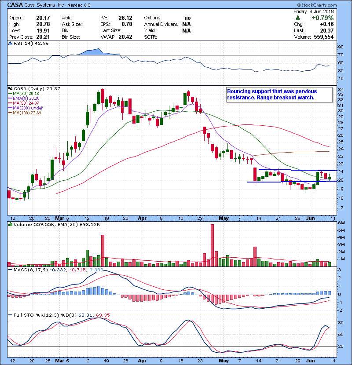This screenshot has height=365, width=352.
Task: Click the 'May' label on price chart axis
Action: point(224,219)
